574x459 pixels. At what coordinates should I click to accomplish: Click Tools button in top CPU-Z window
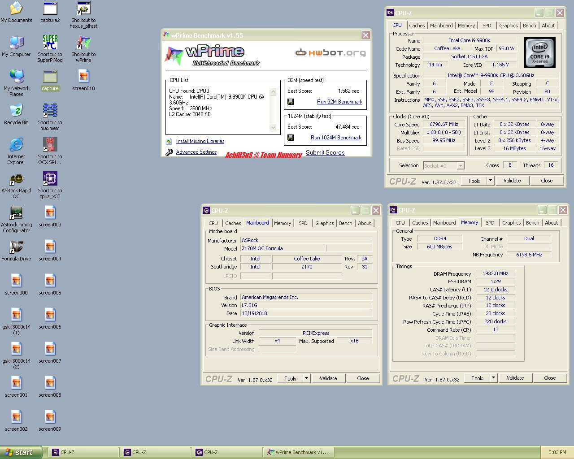[x=474, y=181]
